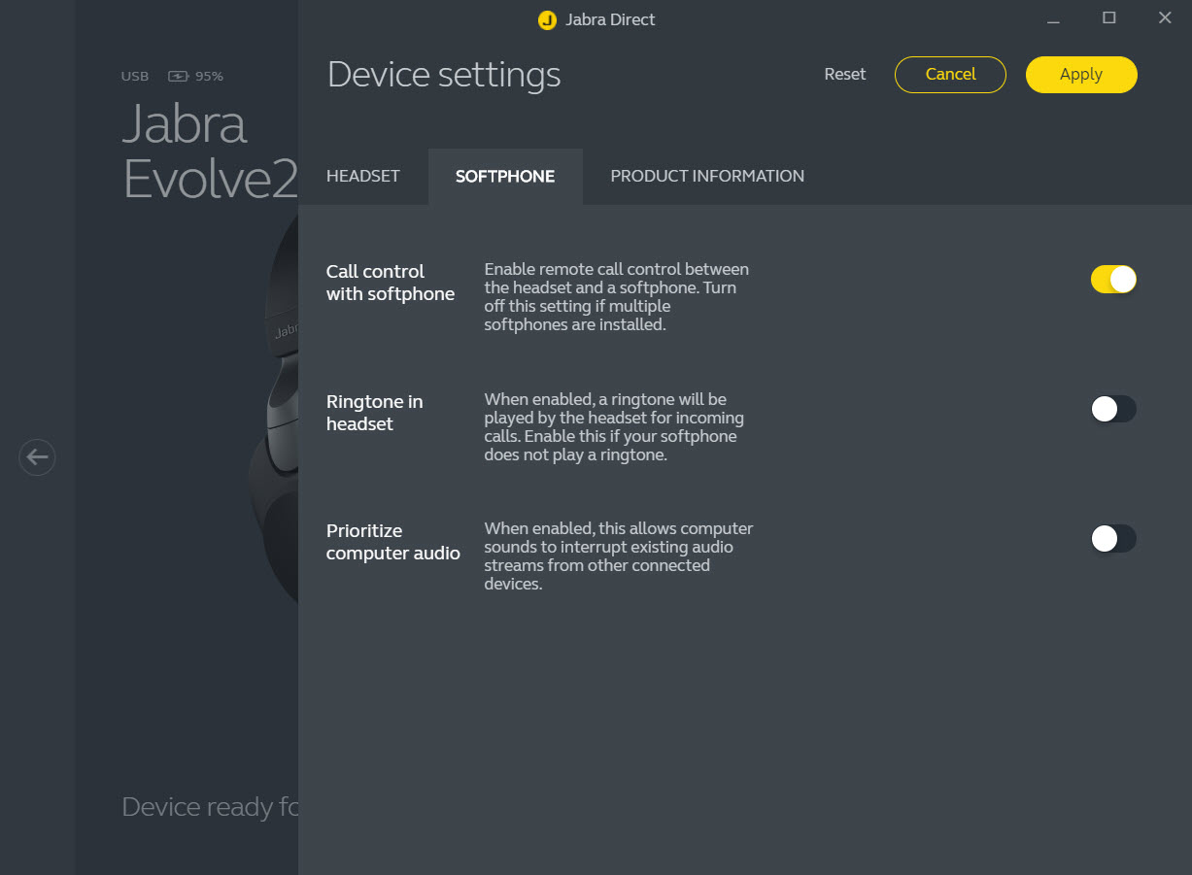The width and height of the screenshot is (1192, 875).
Task: Select the SOFTPHONE tab
Action: coord(505,176)
